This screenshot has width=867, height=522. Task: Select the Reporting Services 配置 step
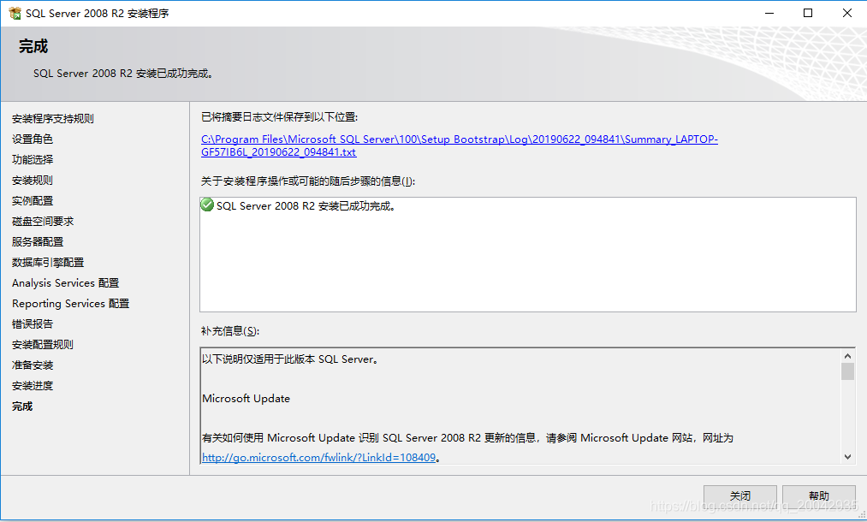click(71, 304)
